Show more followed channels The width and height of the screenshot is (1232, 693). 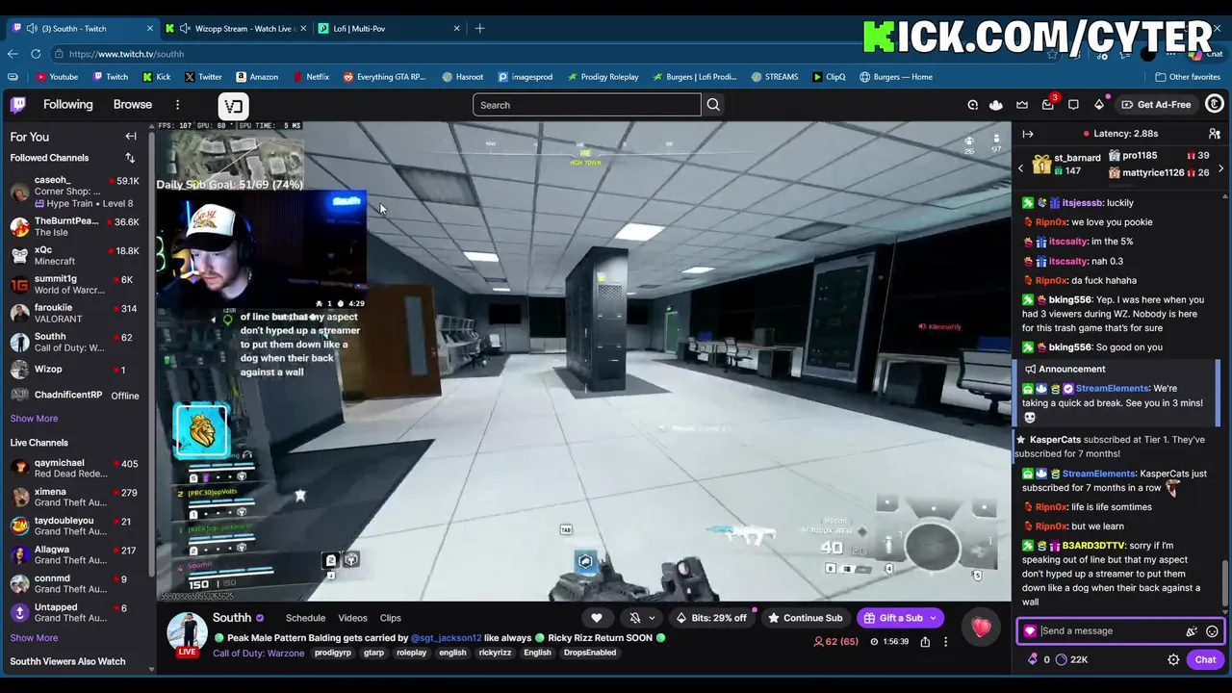34,419
